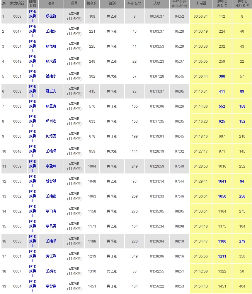Click the underlined net group rank 89
The height and width of the screenshot is (294, 252).
242,91
